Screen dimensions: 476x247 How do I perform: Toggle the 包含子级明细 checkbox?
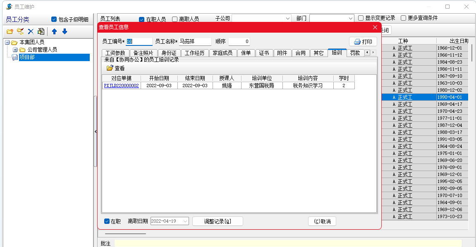point(54,19)
